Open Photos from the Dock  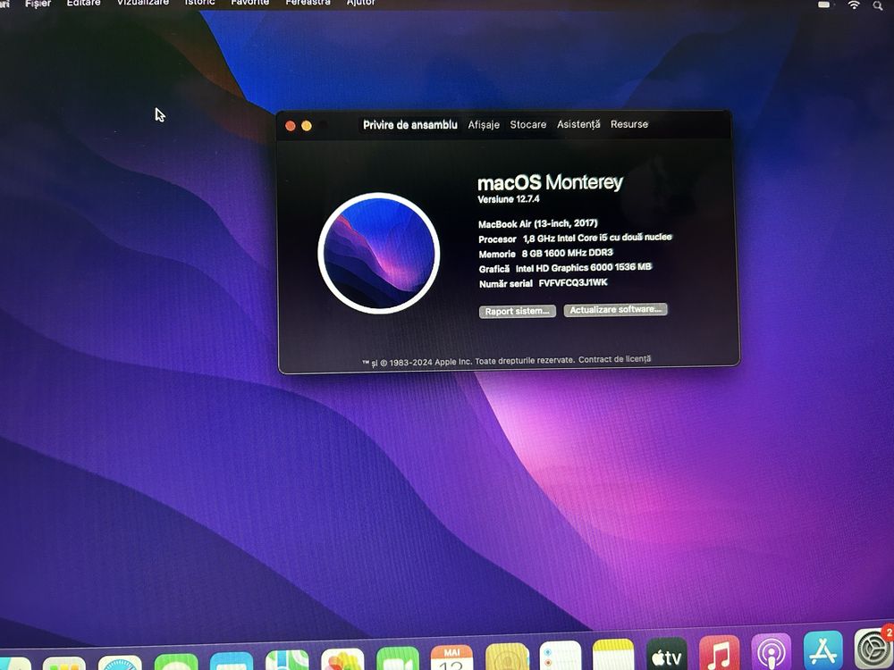pyautogui.click(x=342, y=658)
